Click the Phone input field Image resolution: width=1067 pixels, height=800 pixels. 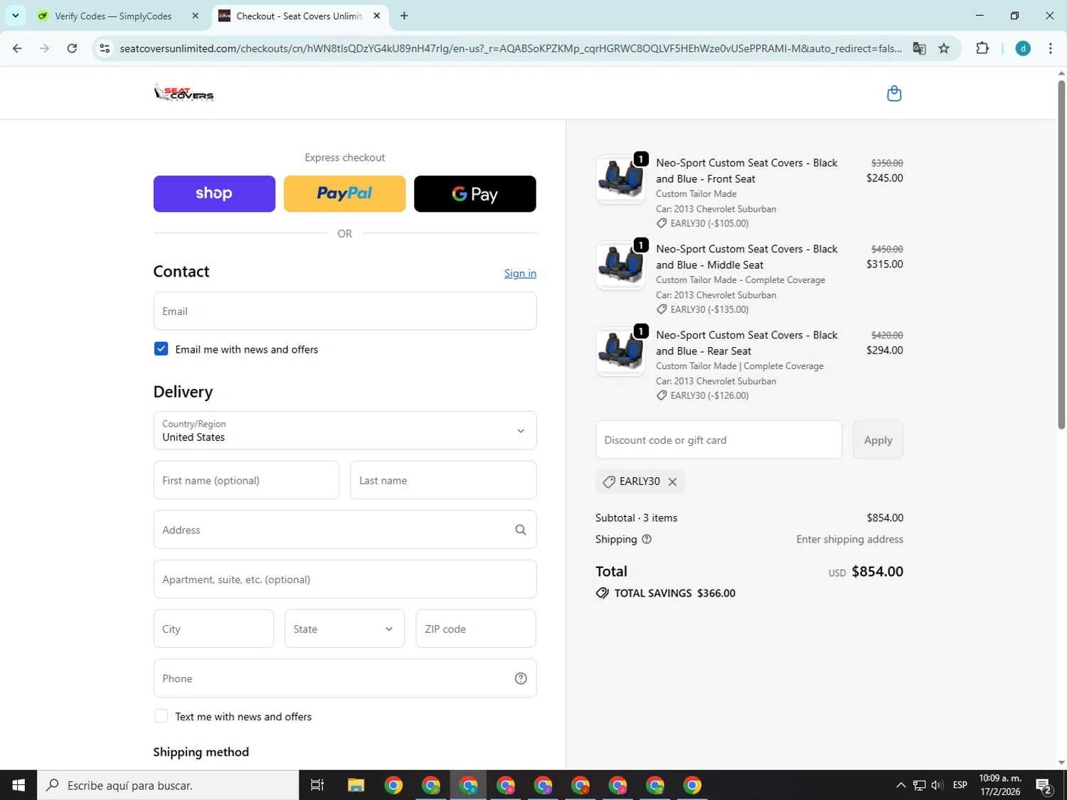tap(345, 678)
